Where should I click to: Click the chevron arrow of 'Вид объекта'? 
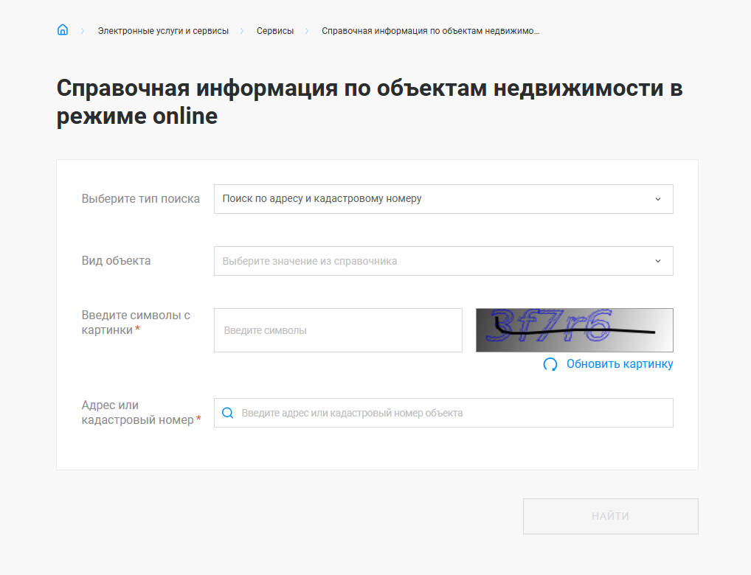coord(658,262)
